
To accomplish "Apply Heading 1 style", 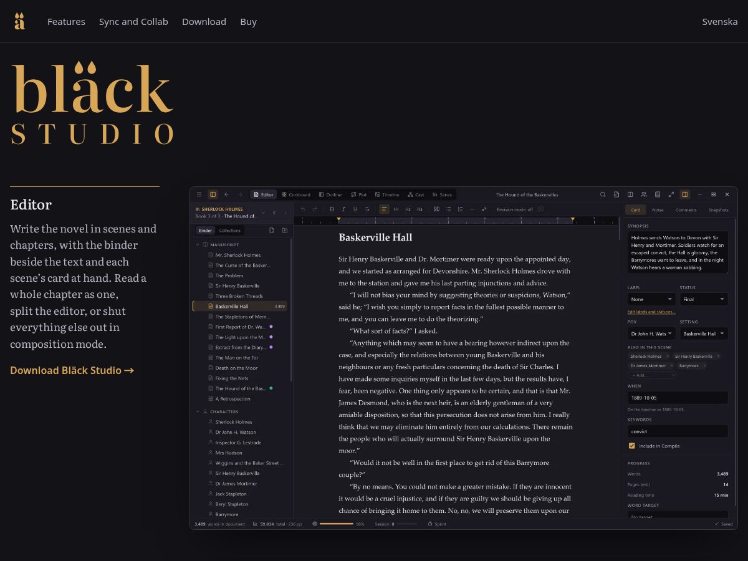I will (396, 209).
